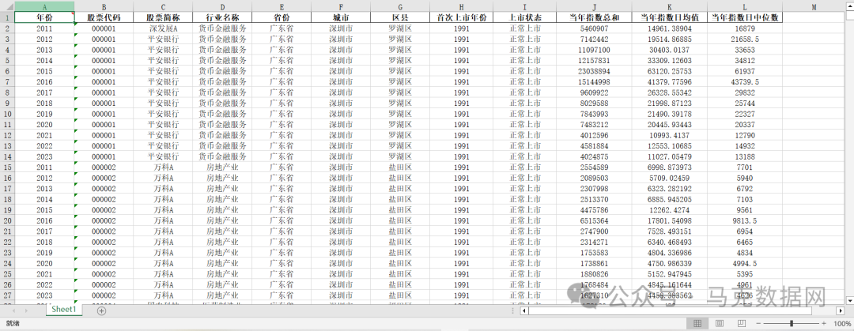Select column H header
854x331 pixels.
pos(461,6)
